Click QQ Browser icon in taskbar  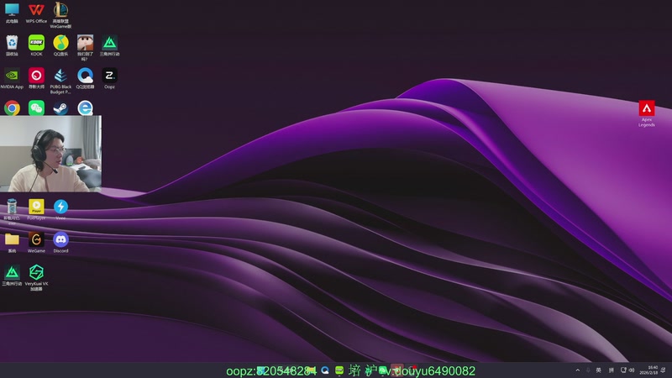point(325,370)
